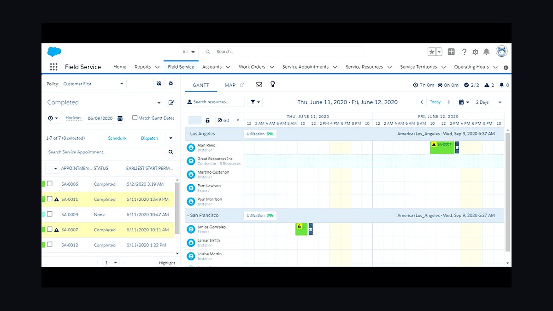This screenshot has width=553, height=311.
Task: Check the SA-0012 row checkbox
Action: tap(50, 245)
